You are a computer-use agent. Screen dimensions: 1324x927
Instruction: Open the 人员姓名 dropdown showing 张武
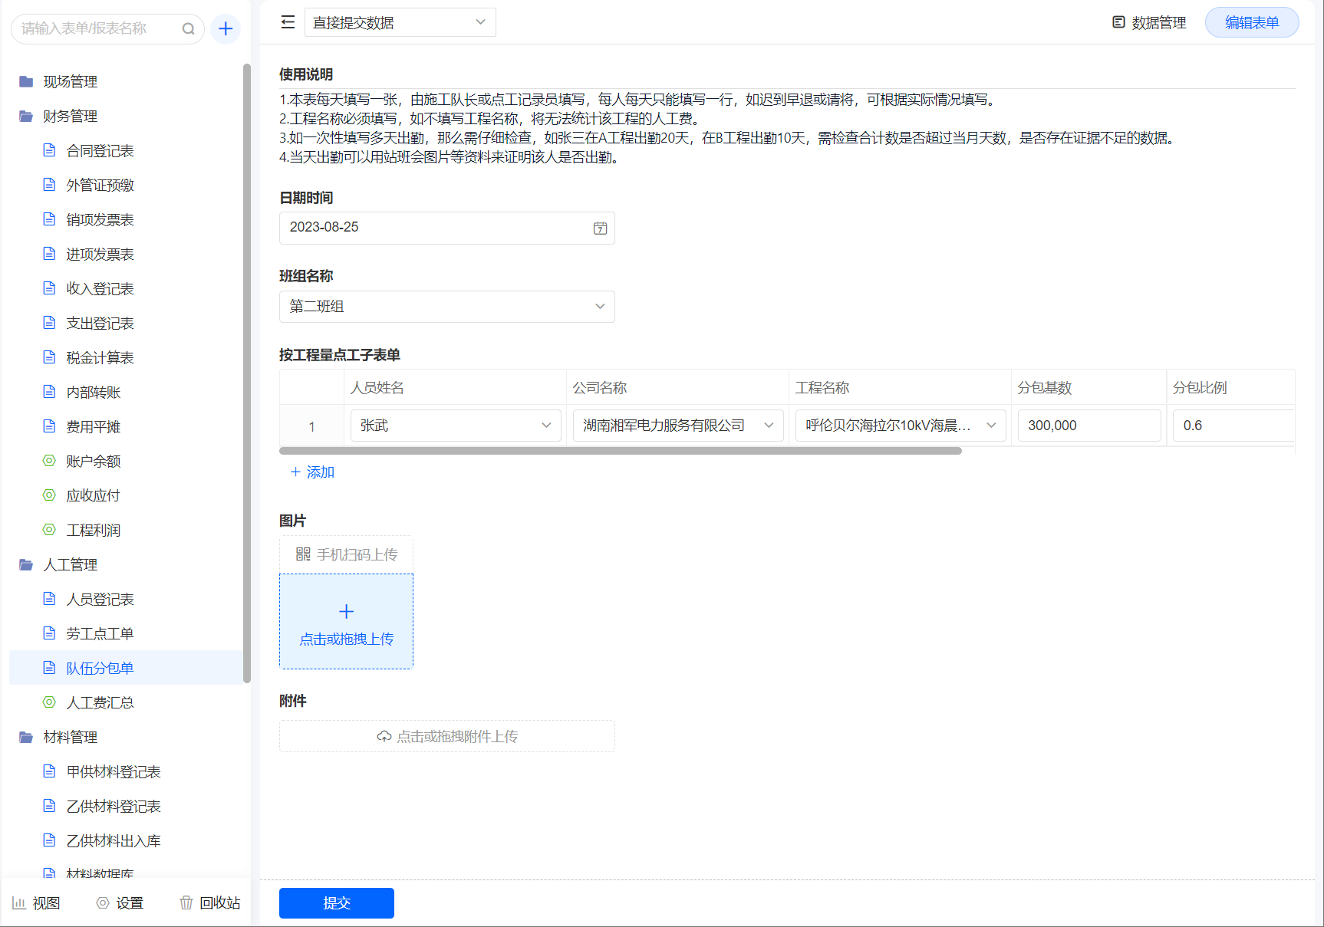(455, 426)
